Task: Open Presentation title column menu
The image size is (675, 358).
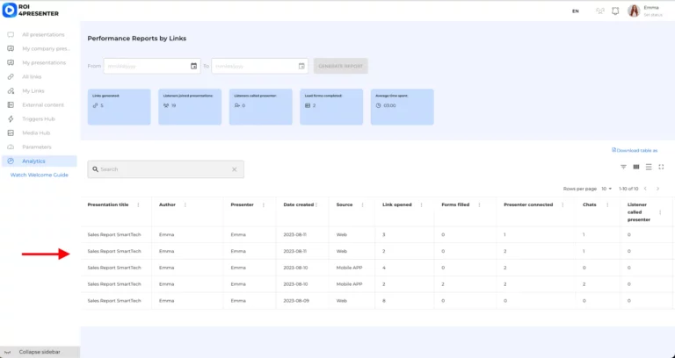Action: tap(138, 205)
